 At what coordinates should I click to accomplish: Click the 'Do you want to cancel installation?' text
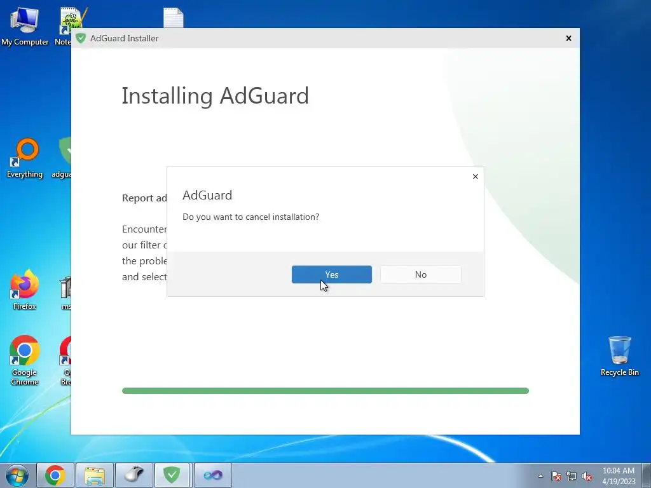tap(250, 217)
